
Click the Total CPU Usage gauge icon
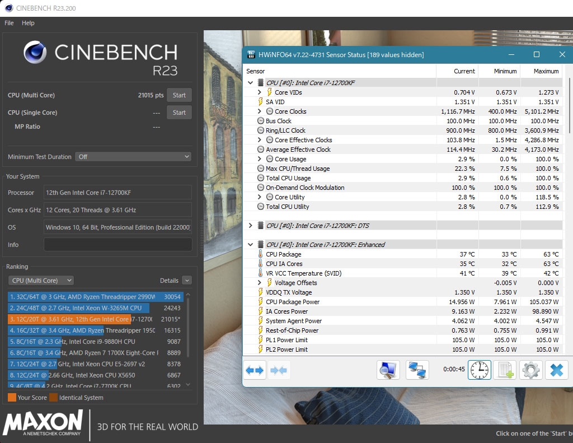click(261, 178)
